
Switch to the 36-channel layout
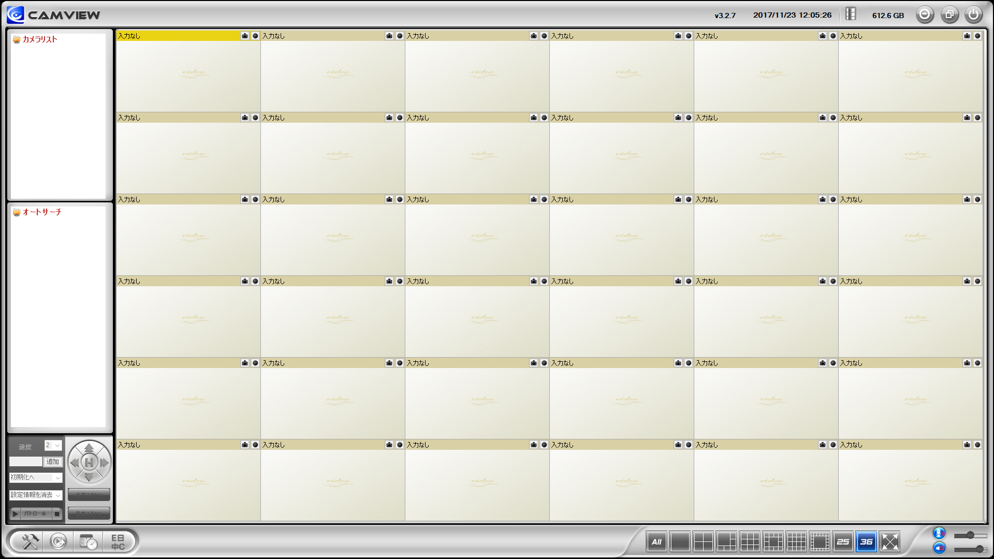(866, 541)
